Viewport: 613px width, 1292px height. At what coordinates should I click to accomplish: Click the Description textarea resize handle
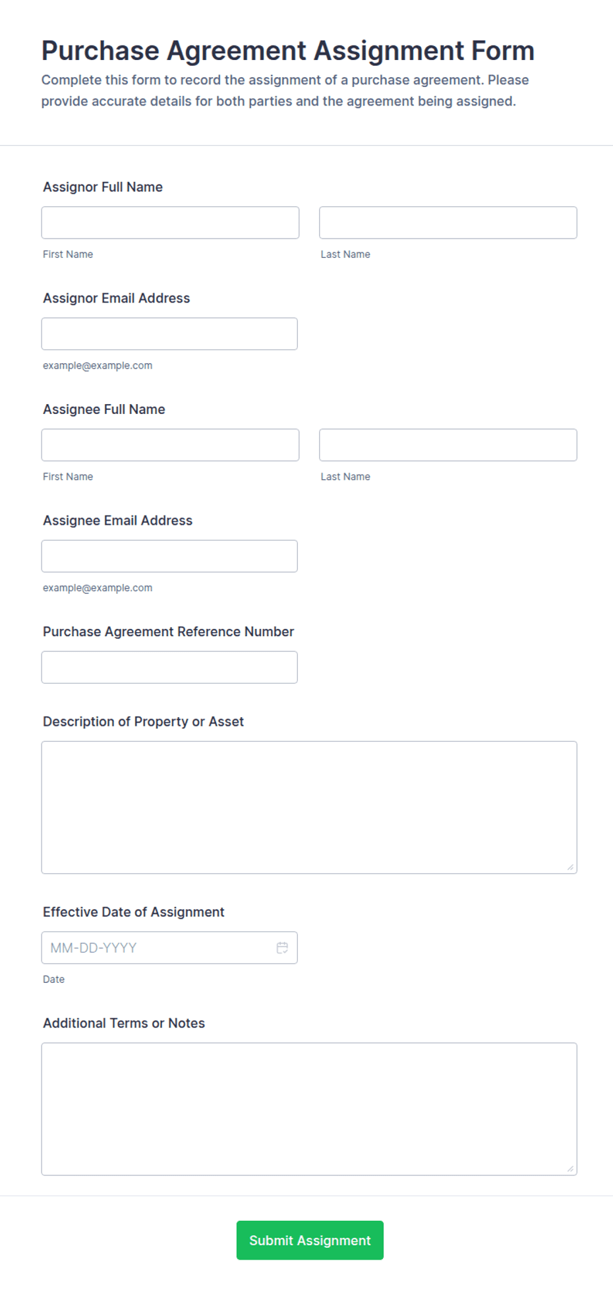point(570,867)
